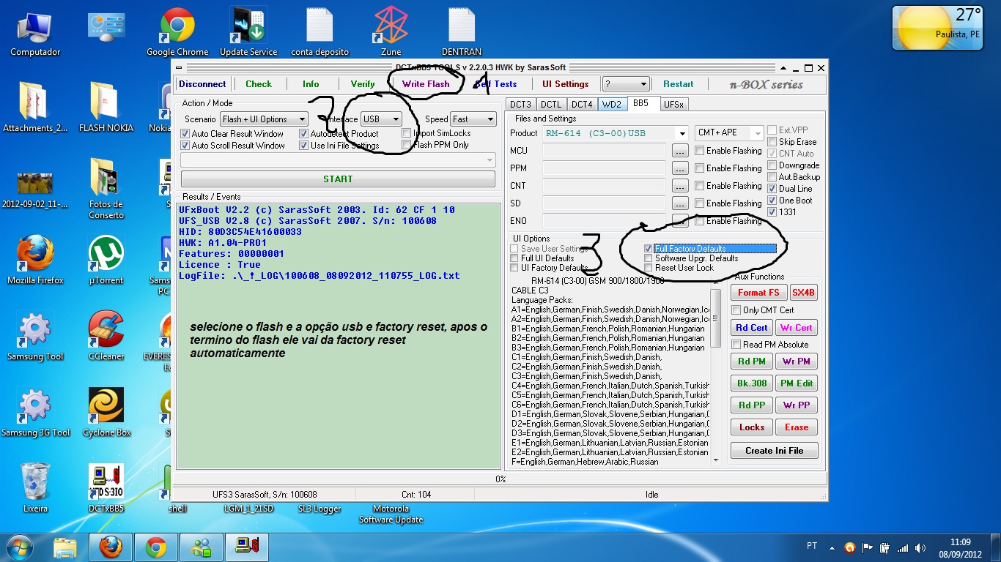Expand the empty combo box above START

coord(338,160)
